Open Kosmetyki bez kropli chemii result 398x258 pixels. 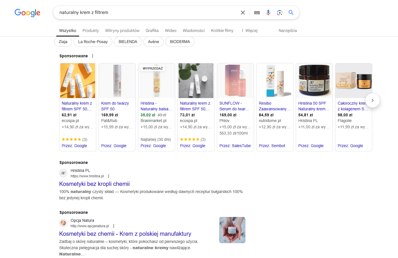click(x=94, y=184)
